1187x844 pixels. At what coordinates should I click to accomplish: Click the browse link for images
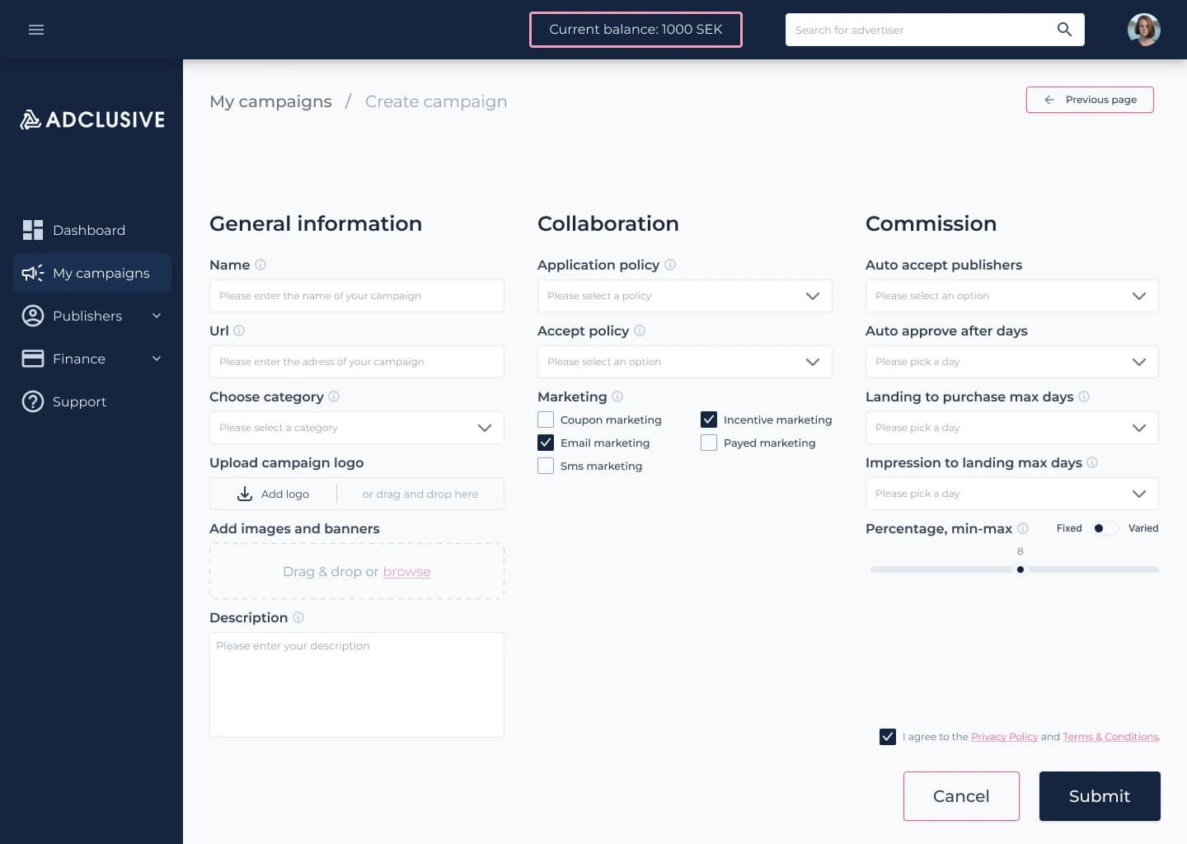pyautogui.click(x=406, y=572)
